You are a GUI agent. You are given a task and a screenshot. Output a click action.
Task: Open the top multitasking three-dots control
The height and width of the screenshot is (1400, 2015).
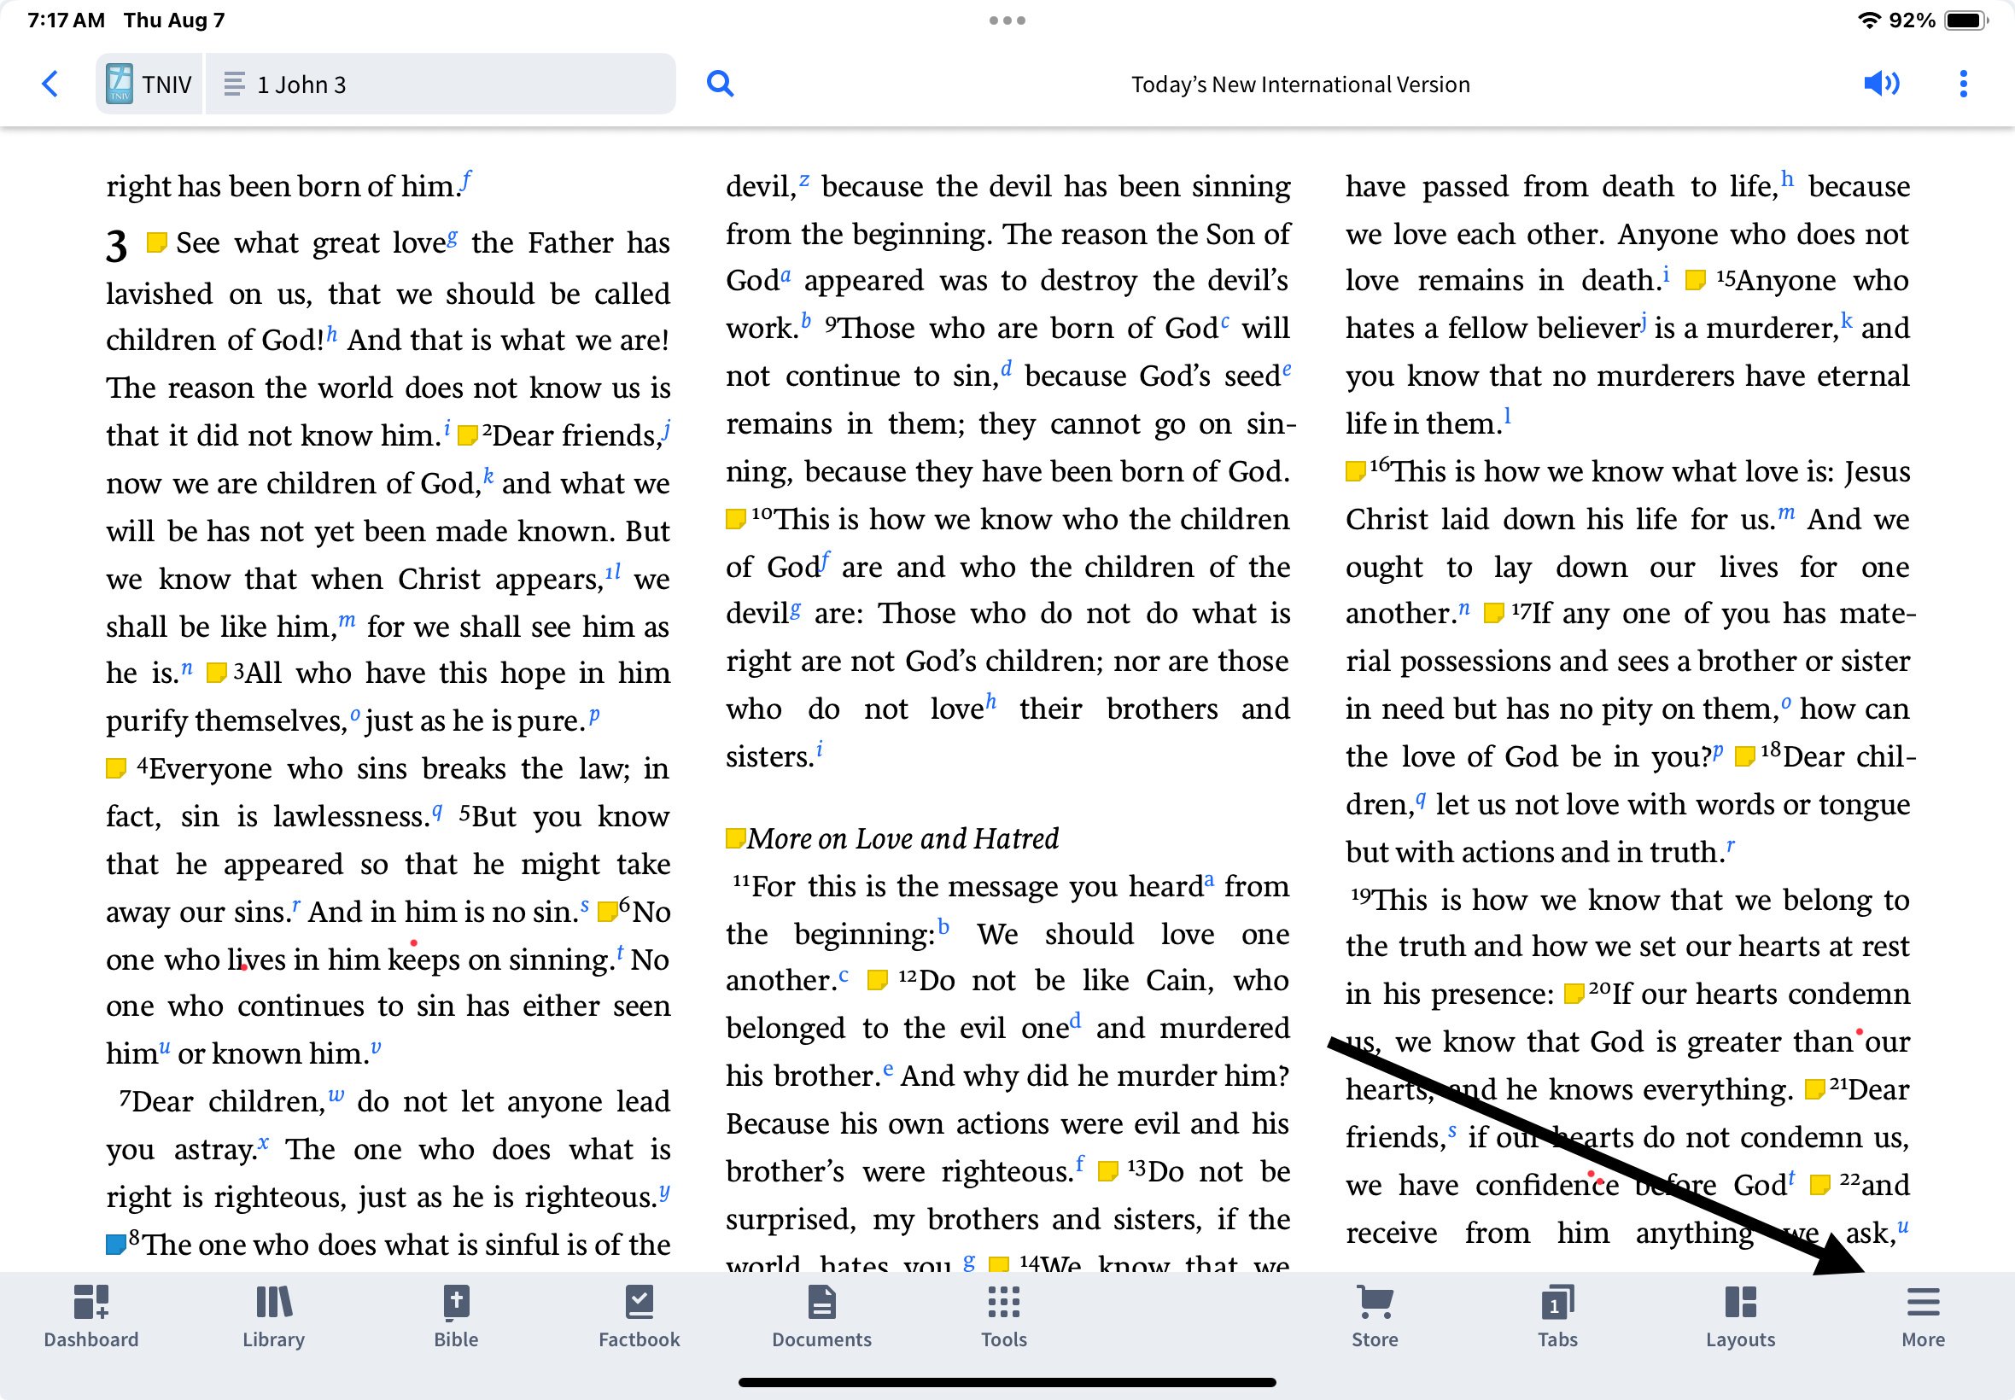[x=1007, y=20]
